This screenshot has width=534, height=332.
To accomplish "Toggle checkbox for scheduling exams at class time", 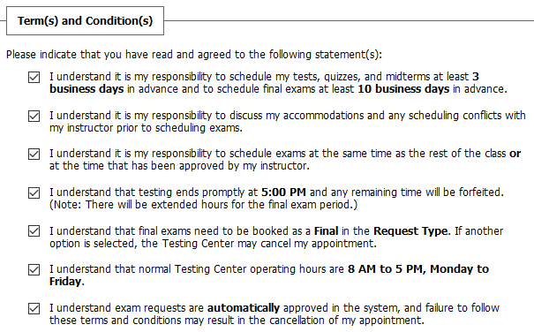I will pyautogui.click(x=34, y=154).
